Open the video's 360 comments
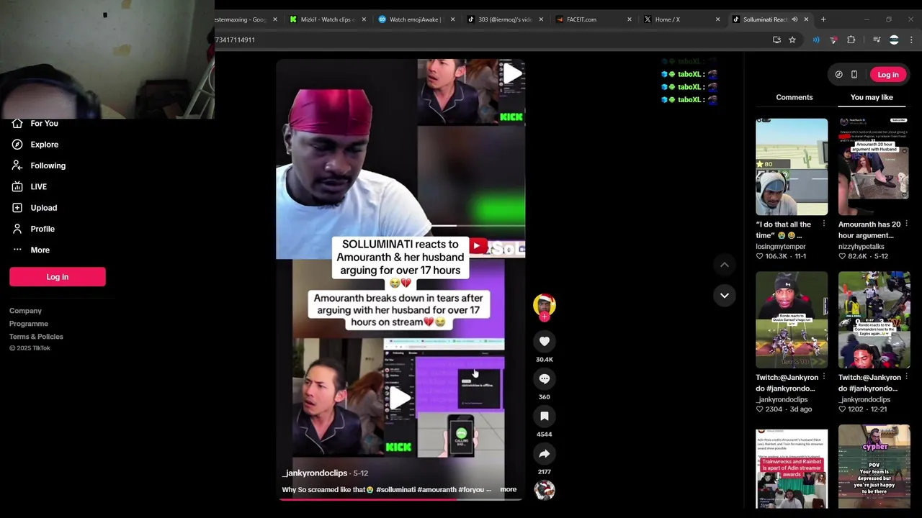Viewport: 922px width, 518px height. click(545, 379)
